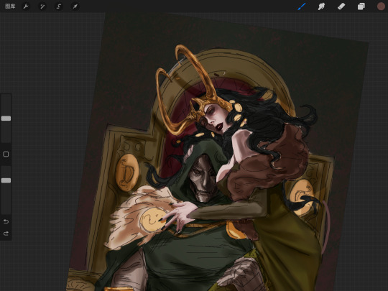The image size is (388, 291).
Task: Open the Layers panel
Action: pyautogui.click(x=361, y=6)
